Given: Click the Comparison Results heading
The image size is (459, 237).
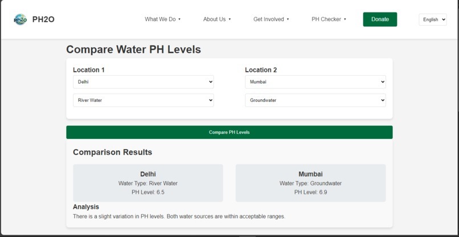Looking at the screenshot, I should (x=112, y=152).
